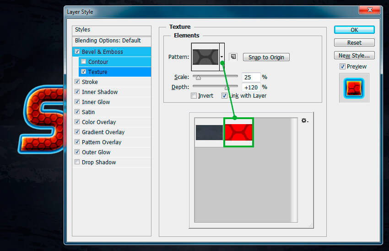Viewport: 389px width, 251px height.
Task: Open the pattern picker gear menu
Action: [304, 121]
